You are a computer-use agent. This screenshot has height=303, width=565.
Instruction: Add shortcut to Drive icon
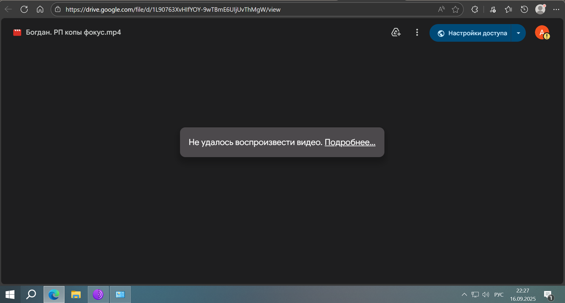pyautogui.click(x=396, y=32)
